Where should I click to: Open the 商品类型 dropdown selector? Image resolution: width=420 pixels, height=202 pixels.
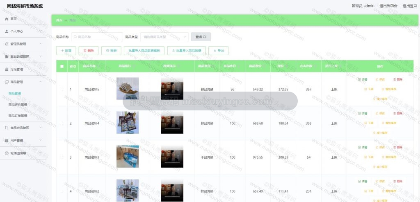point(164,37)
